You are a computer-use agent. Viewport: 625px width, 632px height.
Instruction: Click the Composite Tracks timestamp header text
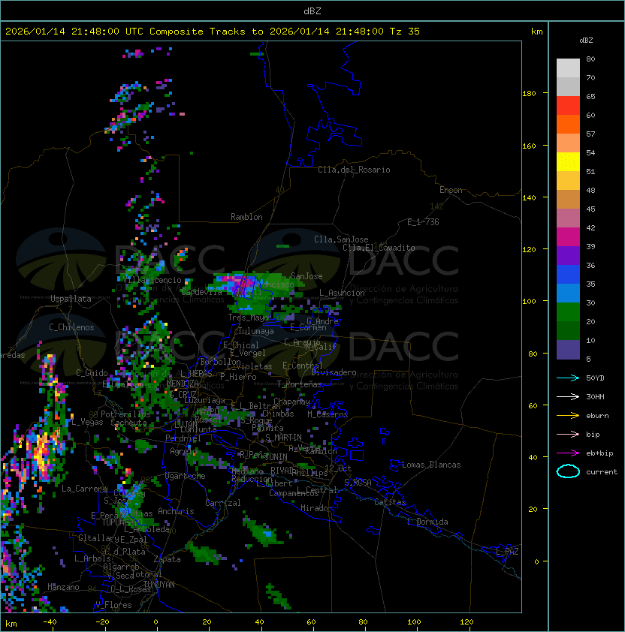[x=213, y=32]
